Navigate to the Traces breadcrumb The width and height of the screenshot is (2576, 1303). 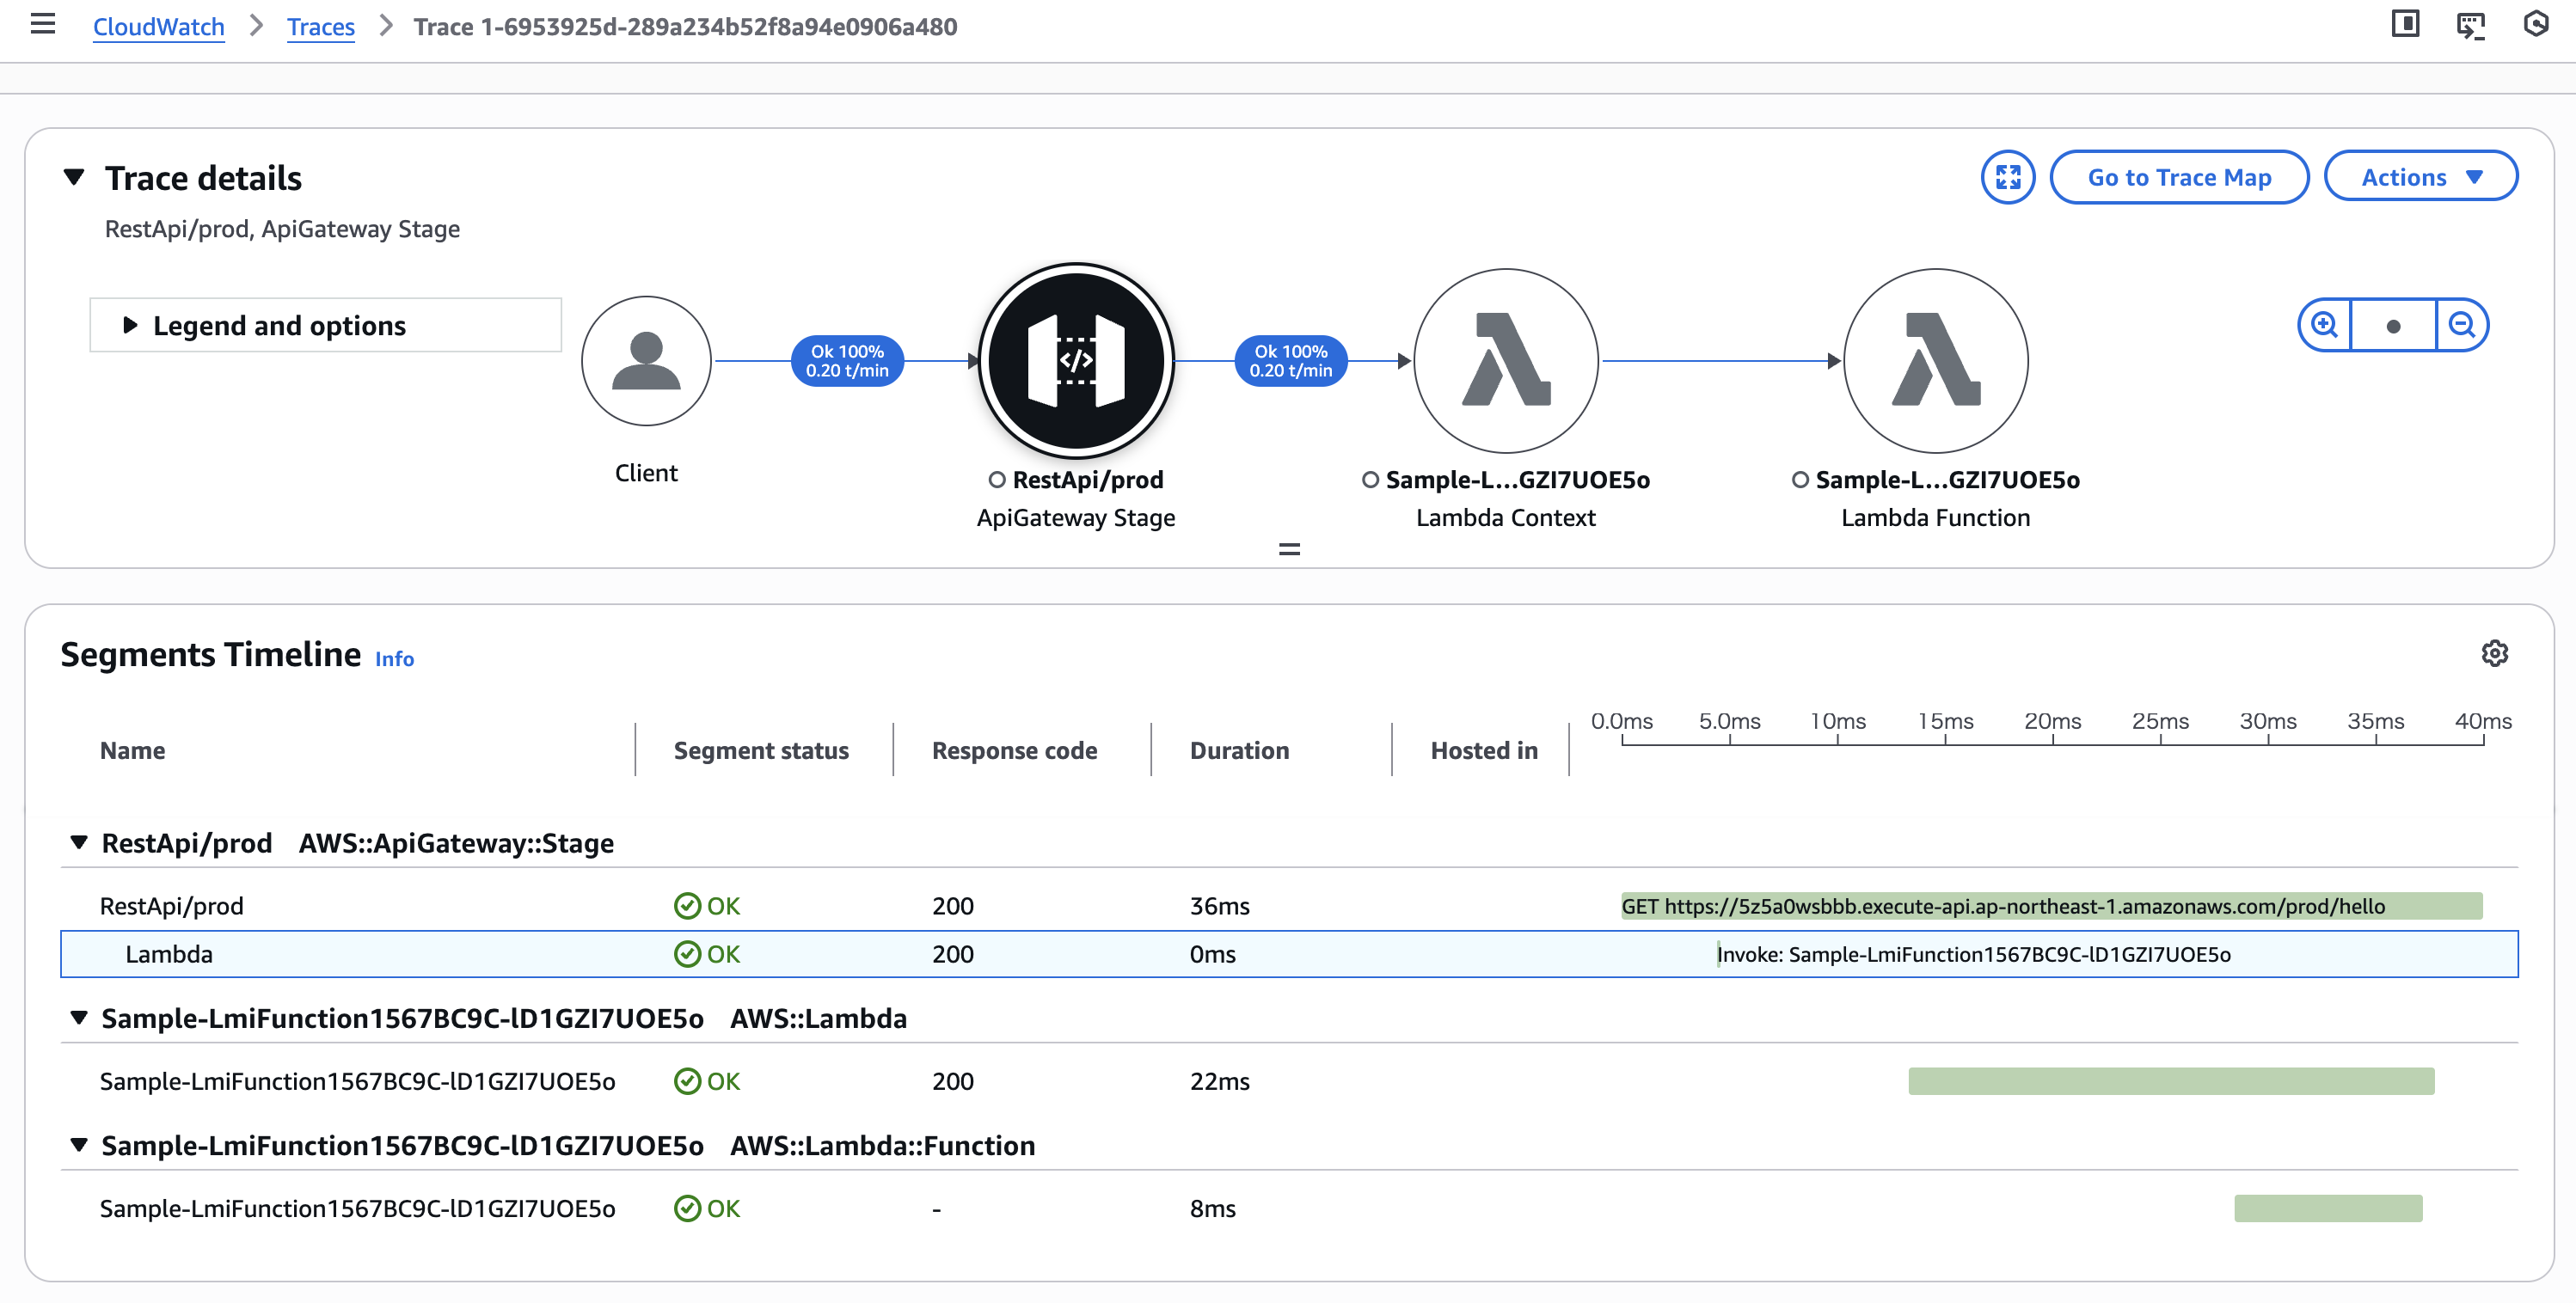(320, 27)
